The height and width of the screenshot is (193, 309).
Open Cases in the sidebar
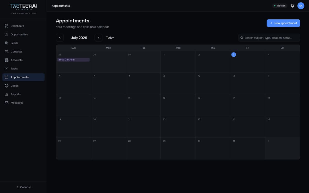[x=23, y=86]
